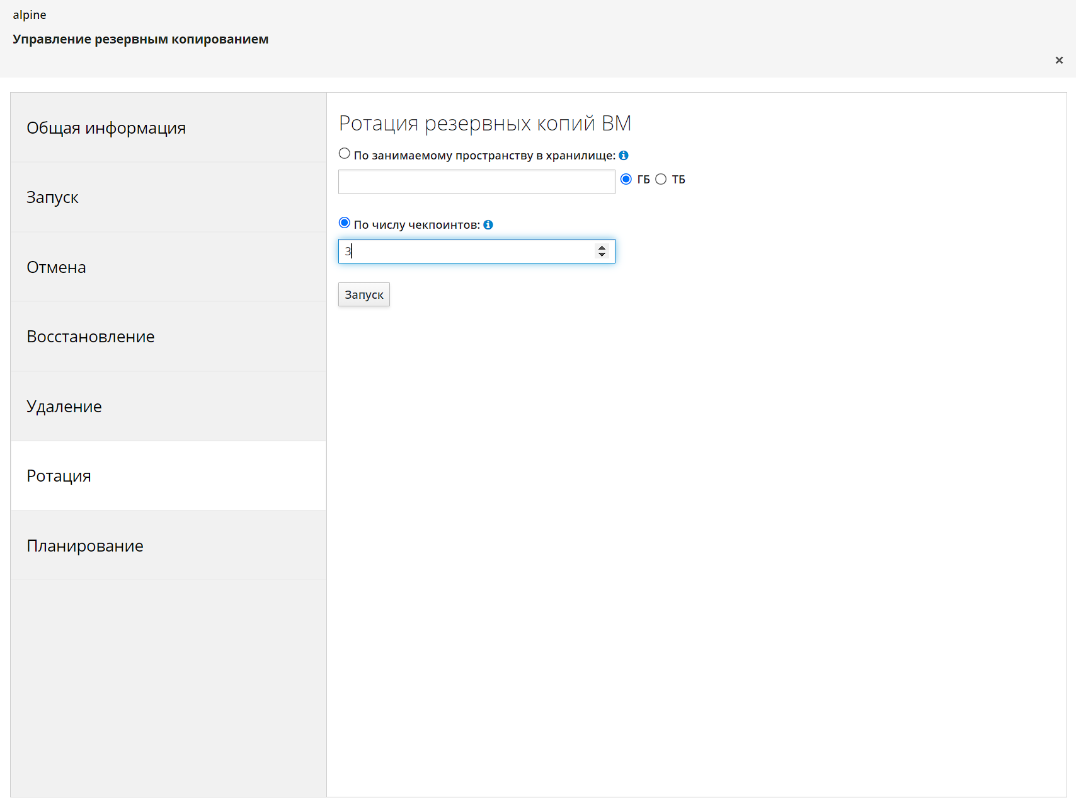Image resolution: width=1076 pixels, height=810 pixels.
Task: Click info icon beside checkpoint count label
Action: tap(488, 225)
